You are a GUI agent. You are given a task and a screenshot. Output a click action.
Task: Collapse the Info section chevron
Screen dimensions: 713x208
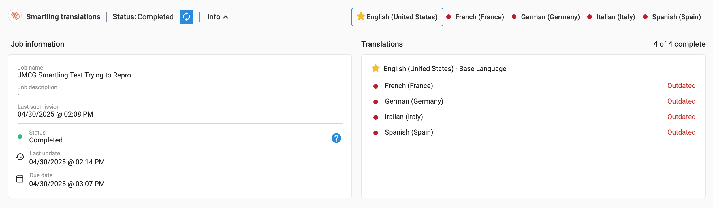coord(226,17)
